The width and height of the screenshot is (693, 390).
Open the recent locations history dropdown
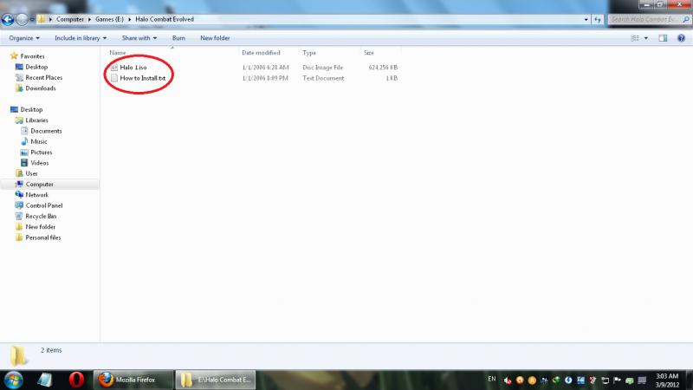pyautogui.click(x=32, y=19)
